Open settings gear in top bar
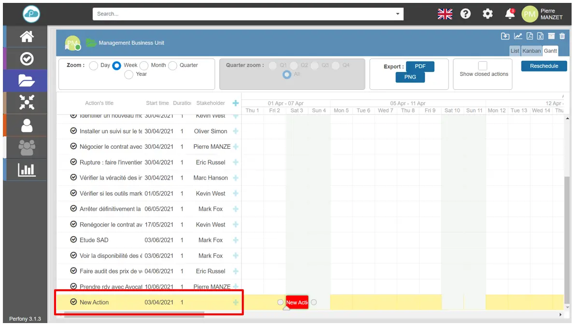 click(x=488, y=14)
